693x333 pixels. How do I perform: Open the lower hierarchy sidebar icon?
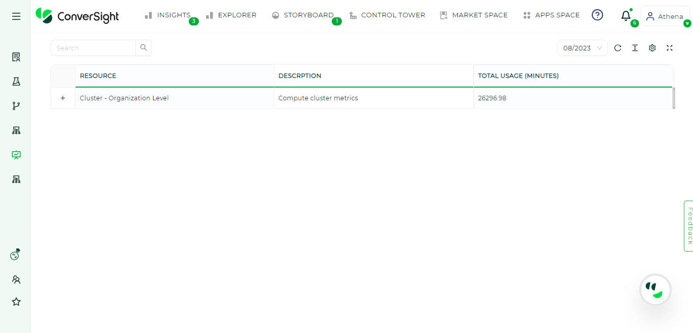(16, 179)
